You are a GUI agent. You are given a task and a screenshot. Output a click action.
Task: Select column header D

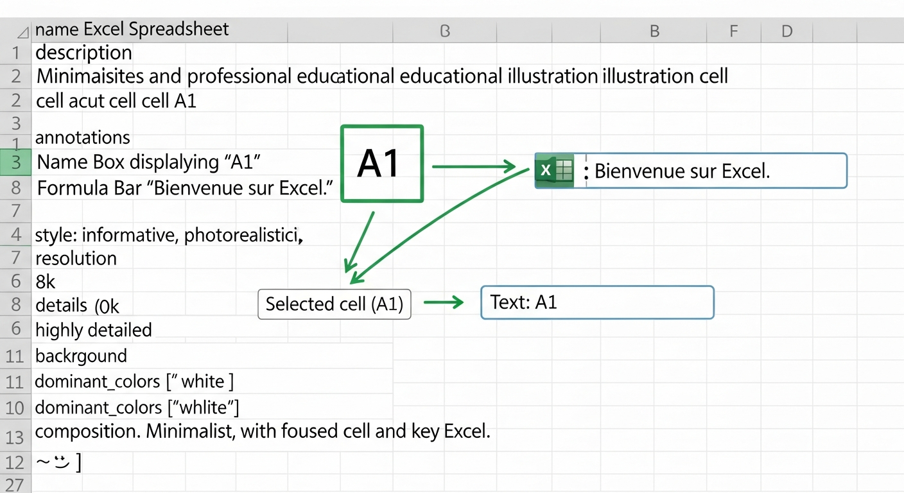tap(787, 31)
